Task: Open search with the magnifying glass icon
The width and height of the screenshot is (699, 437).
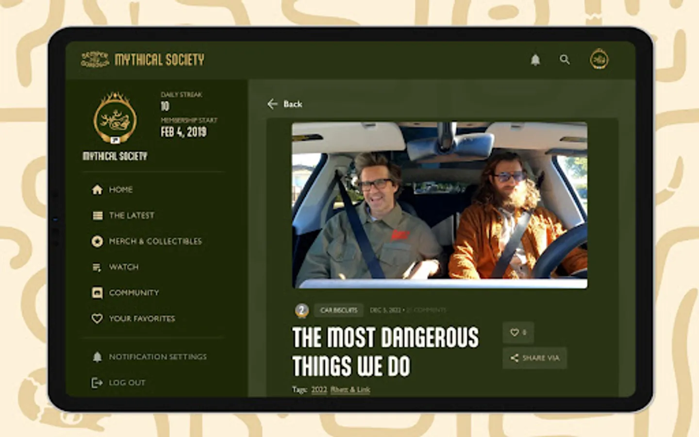Action: pos(565,60)
